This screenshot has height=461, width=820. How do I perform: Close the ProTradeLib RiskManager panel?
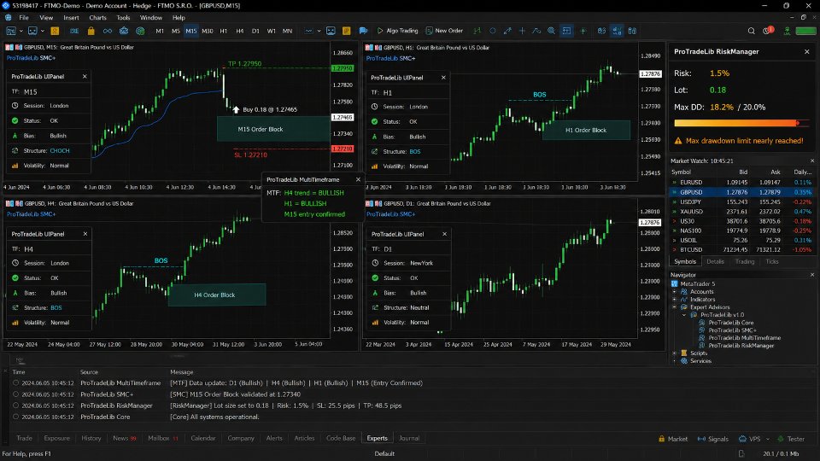[806, 52]
